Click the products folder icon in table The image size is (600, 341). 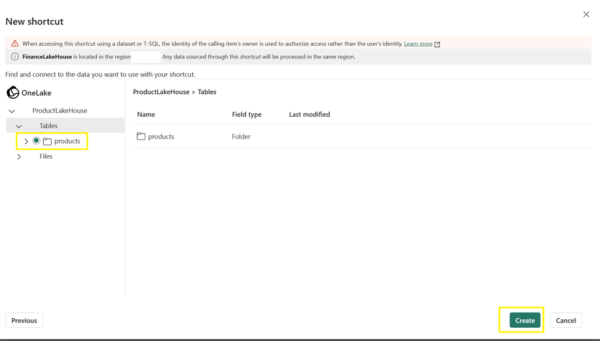tap(141, 137)
